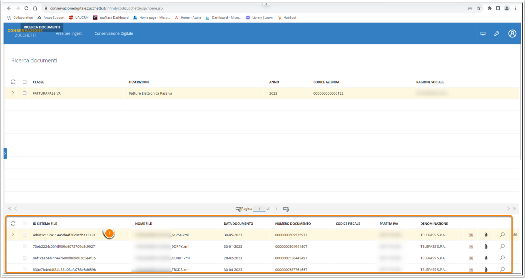The width and height of the screenshot is (525, 278).
Task: Open the Conservazione Digitale menu
Action: pos(114,33)
